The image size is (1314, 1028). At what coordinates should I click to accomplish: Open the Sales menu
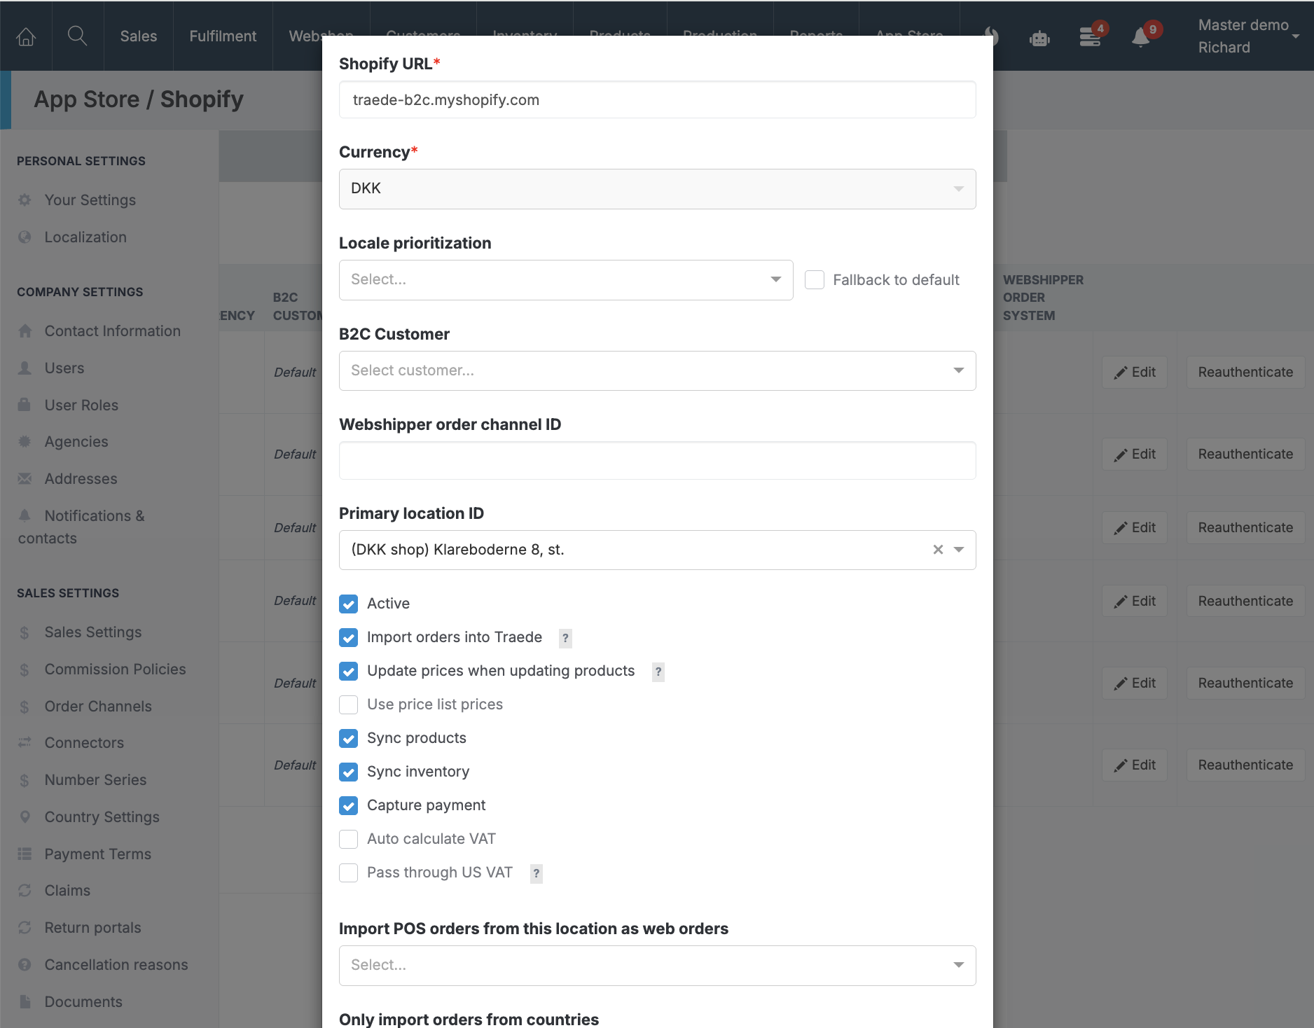pyautogui.click(x=139, y=36)
